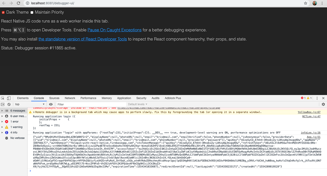Click the standalone React Developer Tools link
This screenshot has width=327, height=176.
82,39
